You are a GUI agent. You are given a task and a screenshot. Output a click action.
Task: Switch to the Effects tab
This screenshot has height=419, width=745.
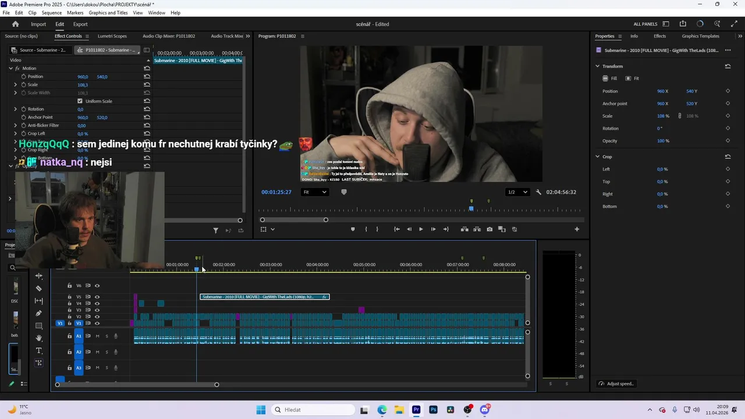point(659,36)
